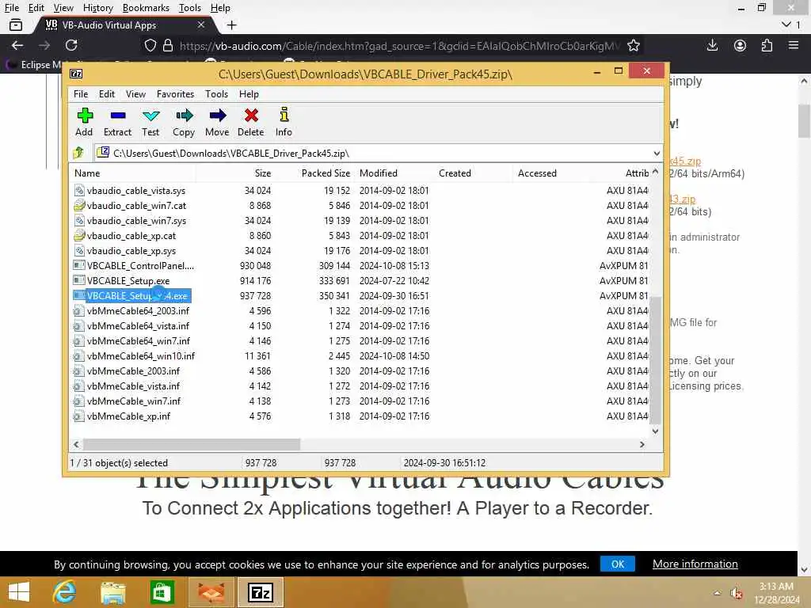Launch Internet Explorer from taskbar
Screen dimensions: 811x608
[65, 592]
